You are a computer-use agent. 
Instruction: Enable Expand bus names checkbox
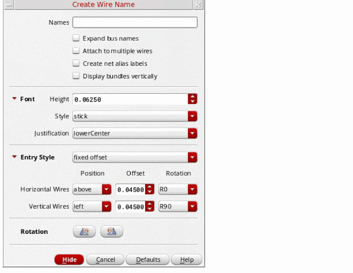point(76,38)
